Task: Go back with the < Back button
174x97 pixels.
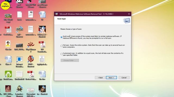Action: [100, 78]
